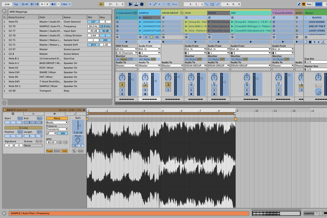Select the SNARE track header
327x218 pixels.
coord(219,13)
